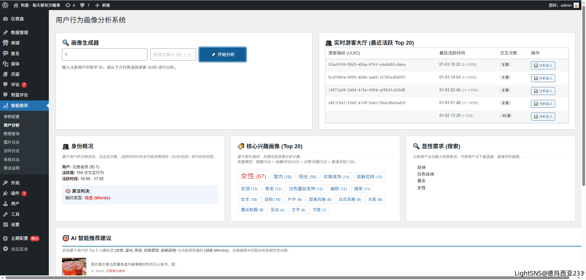
Task: Select 数据查询 in the submenu
Action: 12,134
